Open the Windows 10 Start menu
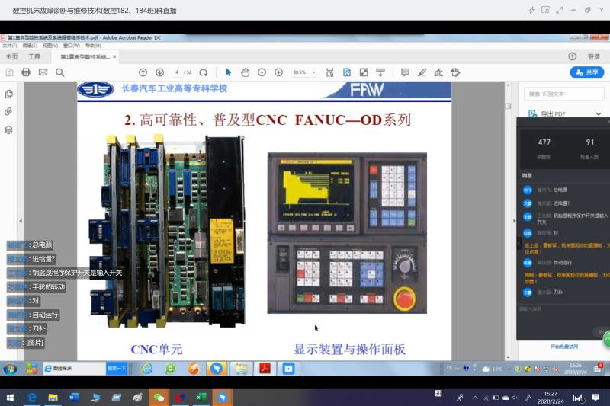 point(10,398)
